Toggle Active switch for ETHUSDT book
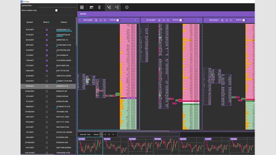Screen dimensions: 276x155 pyautogui.click(x=181, y=20)
